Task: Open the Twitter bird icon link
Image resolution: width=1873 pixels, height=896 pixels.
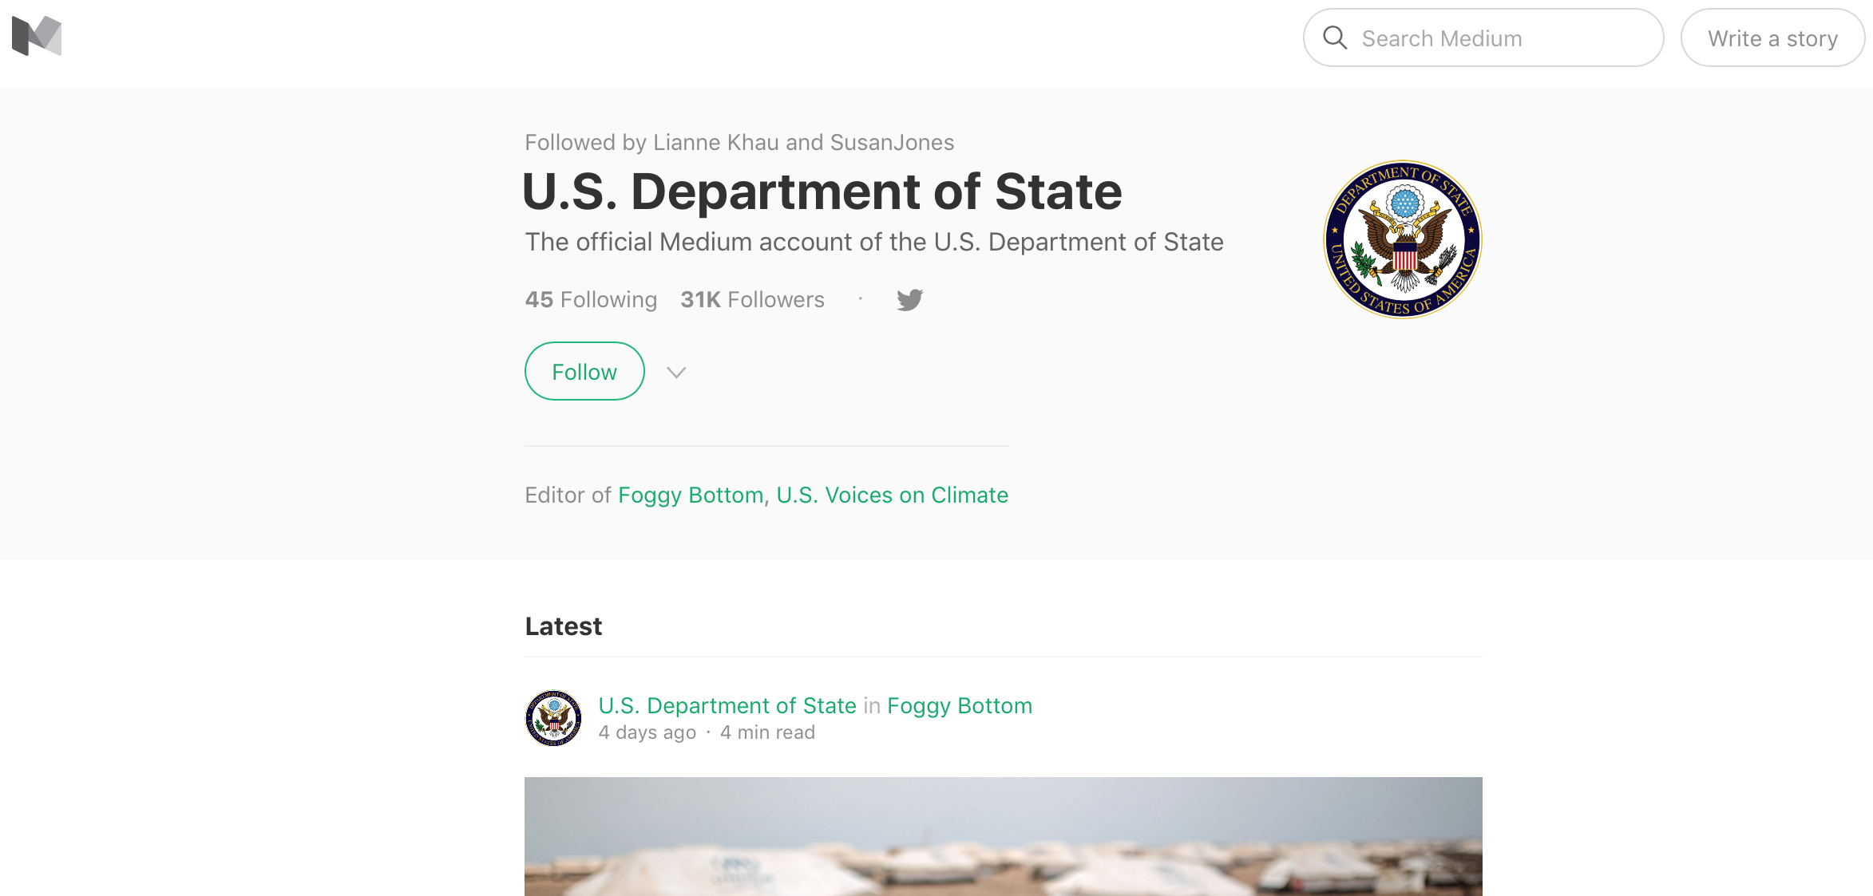Action: [909, 300]
